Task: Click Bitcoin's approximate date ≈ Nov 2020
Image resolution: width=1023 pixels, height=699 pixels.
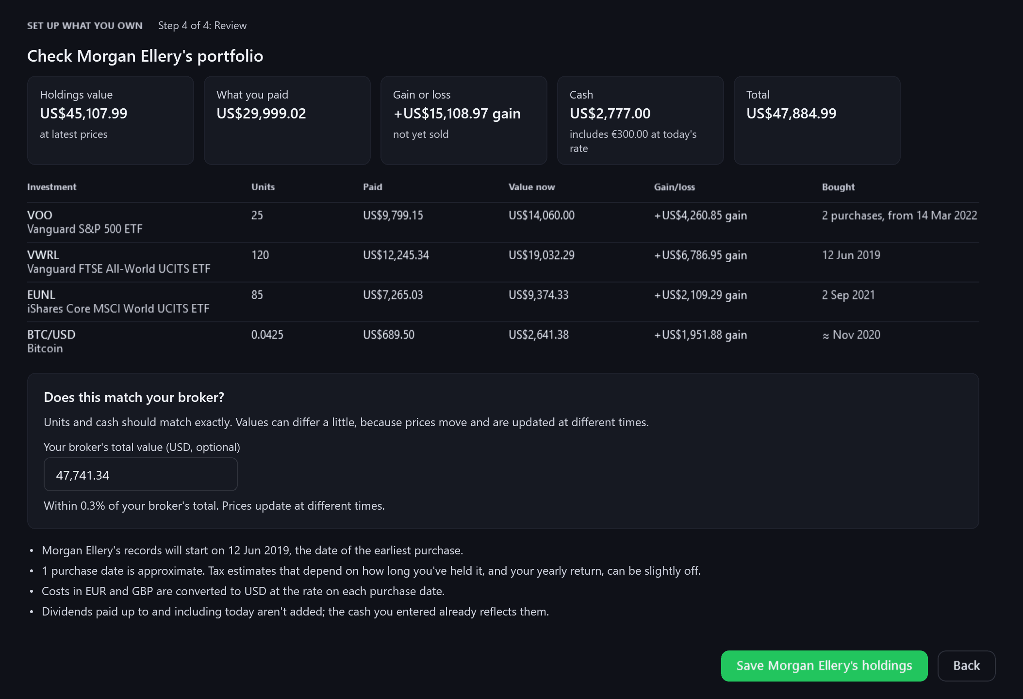Action: click(851, 334)
